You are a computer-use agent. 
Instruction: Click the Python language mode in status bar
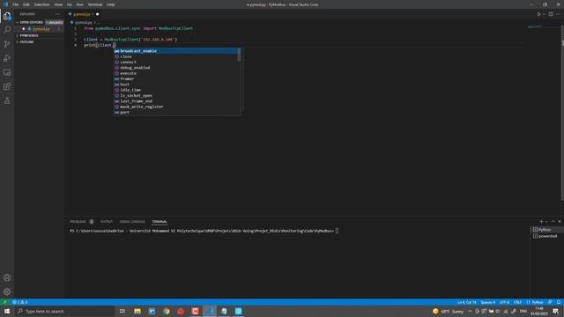point(535,302)
